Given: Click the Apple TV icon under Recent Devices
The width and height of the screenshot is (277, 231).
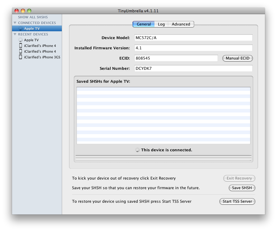Looking at the screenshot, I should pos(20,40).
